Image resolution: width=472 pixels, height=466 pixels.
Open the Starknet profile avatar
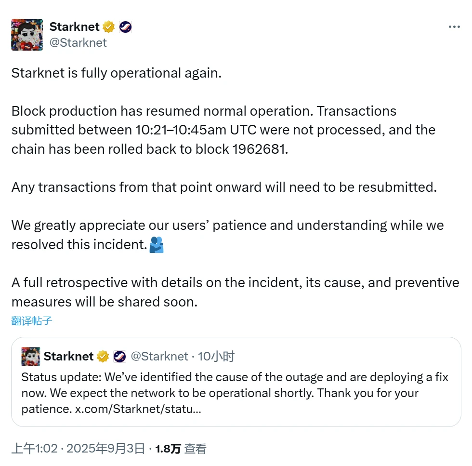click(26, 34)
